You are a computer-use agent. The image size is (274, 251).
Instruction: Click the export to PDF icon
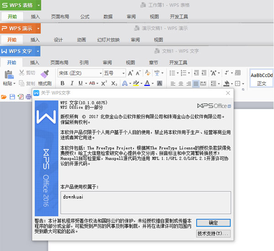pyautogui.click(x=21, y=97)
